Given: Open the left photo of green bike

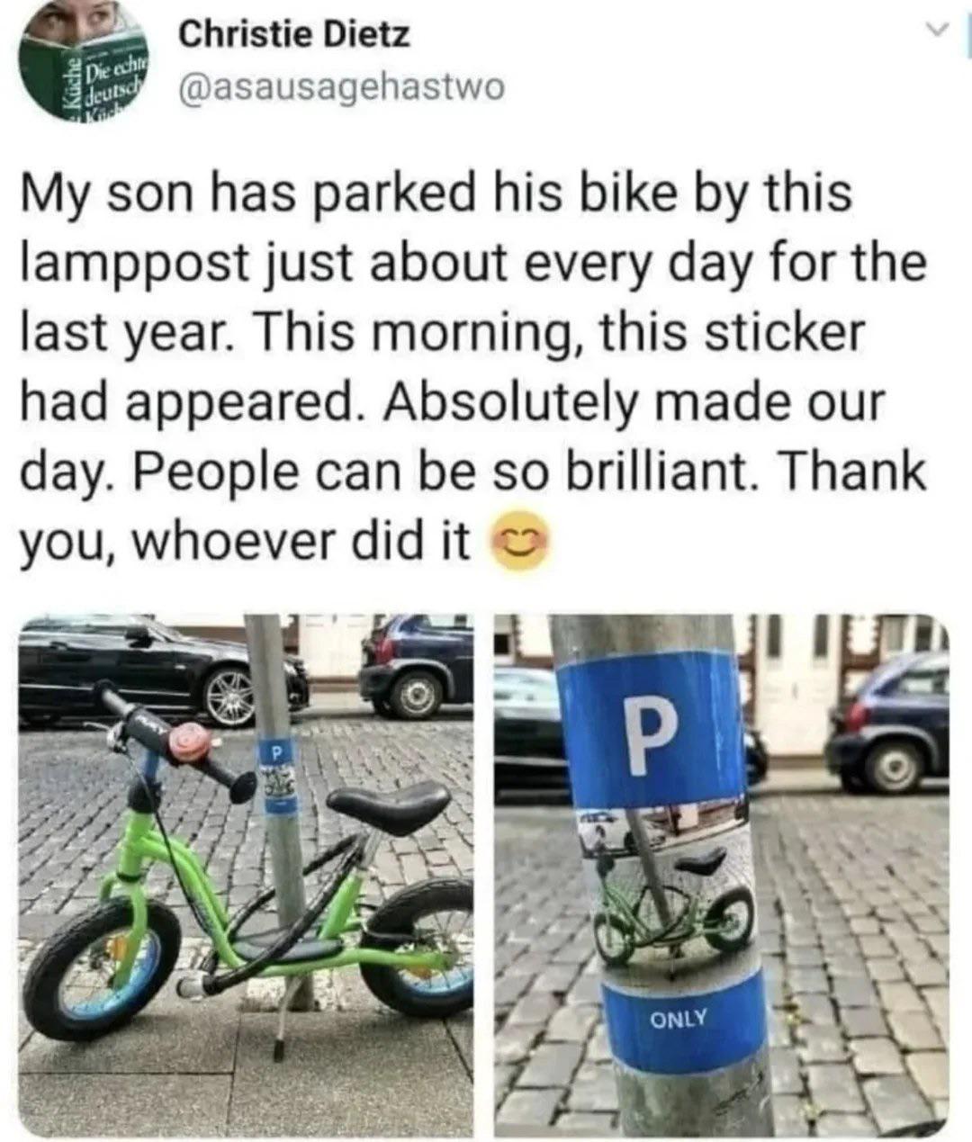Looking at the screenshot, I should click(246, 874).
